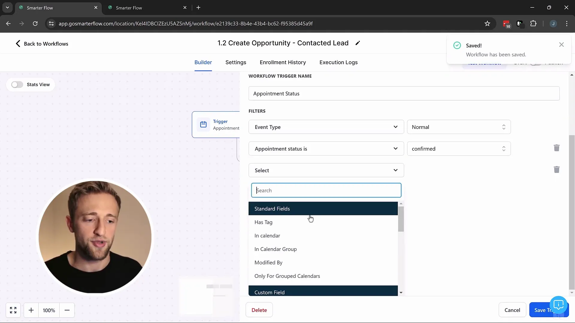Click the Standard Fields group header
575x323 pixels.
click(x=323, y=208)
